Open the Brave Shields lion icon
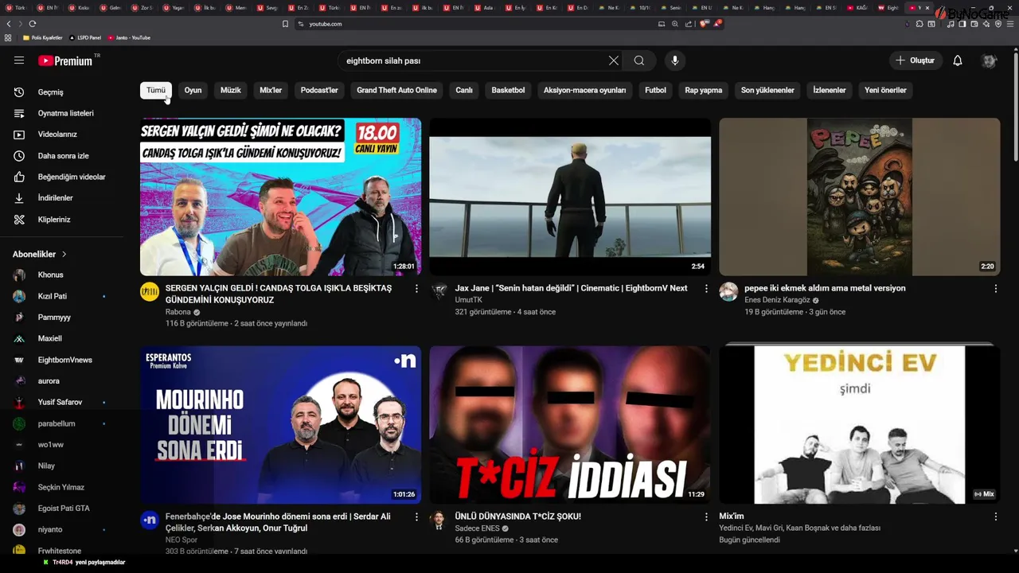This screenshot has width=1019, height=573. (704, 24)
